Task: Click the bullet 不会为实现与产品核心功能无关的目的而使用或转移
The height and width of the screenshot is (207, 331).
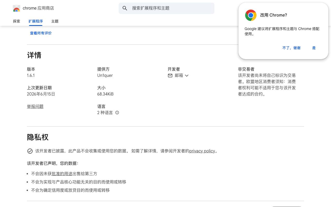Action: click(79, 182)
